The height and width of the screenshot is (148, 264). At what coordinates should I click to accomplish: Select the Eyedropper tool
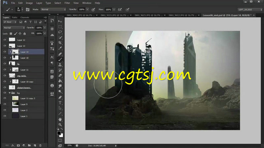(x=60, y=48)
